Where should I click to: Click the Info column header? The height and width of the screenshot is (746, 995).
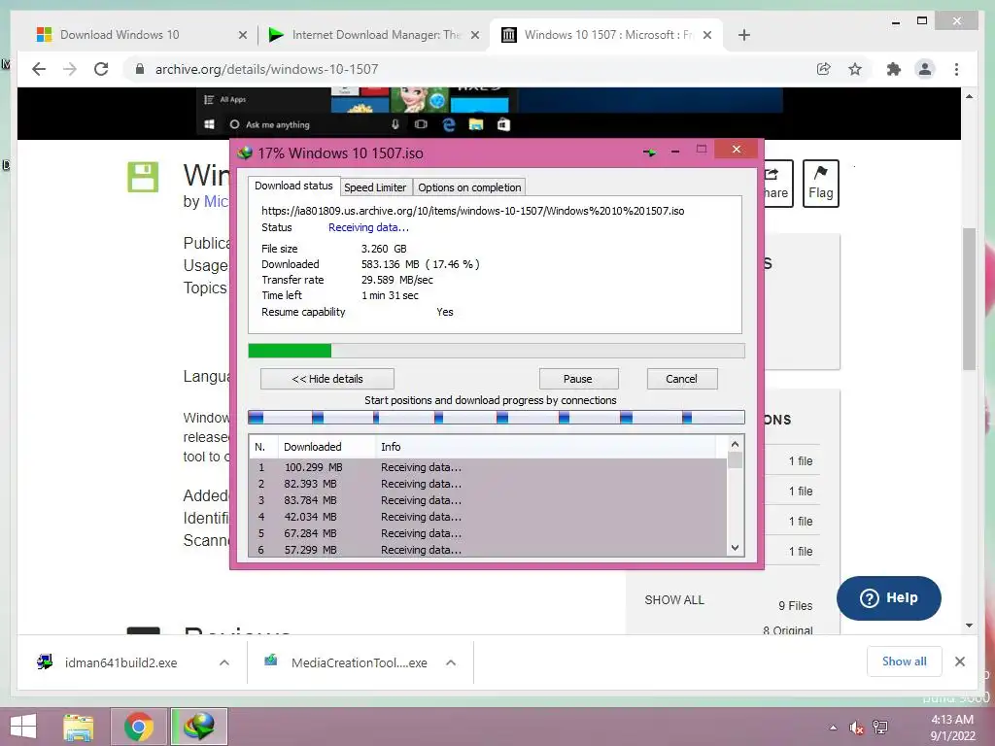[546, 447]
